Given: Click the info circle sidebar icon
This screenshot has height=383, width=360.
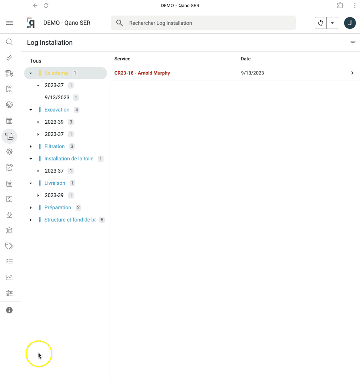Looking at the screenshot, I should click(9, 310).
